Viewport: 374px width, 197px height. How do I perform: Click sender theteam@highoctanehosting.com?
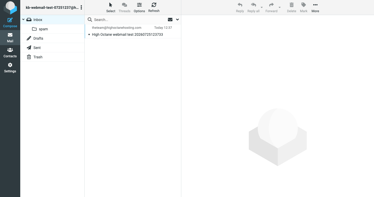117,27
